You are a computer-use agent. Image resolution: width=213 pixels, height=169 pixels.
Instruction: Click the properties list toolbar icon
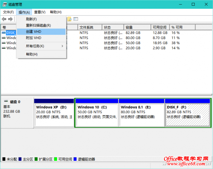click(76, 19)
